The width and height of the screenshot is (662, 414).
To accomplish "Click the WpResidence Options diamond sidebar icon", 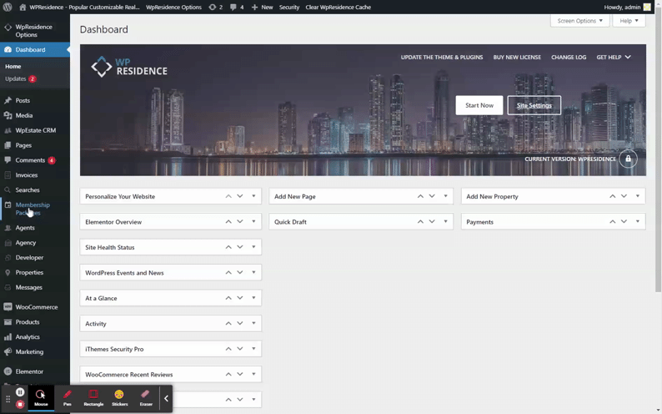I will coord(8,27).
